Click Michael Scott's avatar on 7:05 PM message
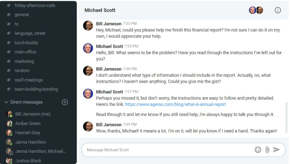 tap(88, 48)
